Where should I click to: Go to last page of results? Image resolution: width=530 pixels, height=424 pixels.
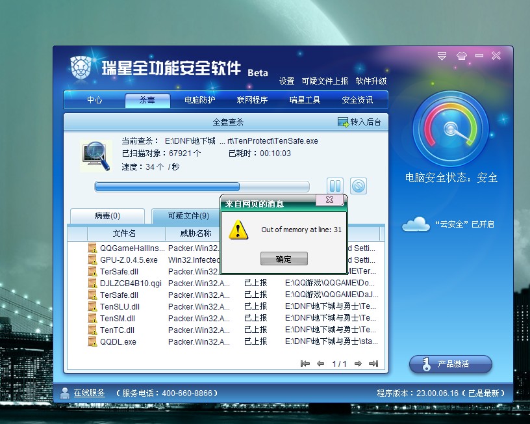coord(373,364)
